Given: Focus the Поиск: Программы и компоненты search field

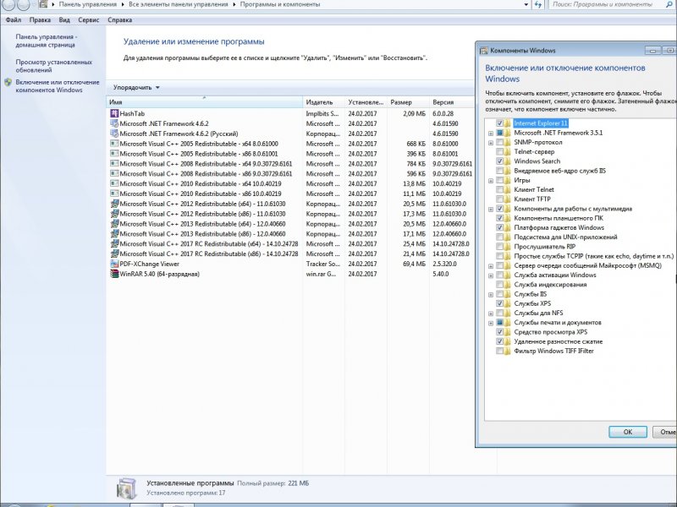Looking at the screenshot, I should (x=607, y=4).
